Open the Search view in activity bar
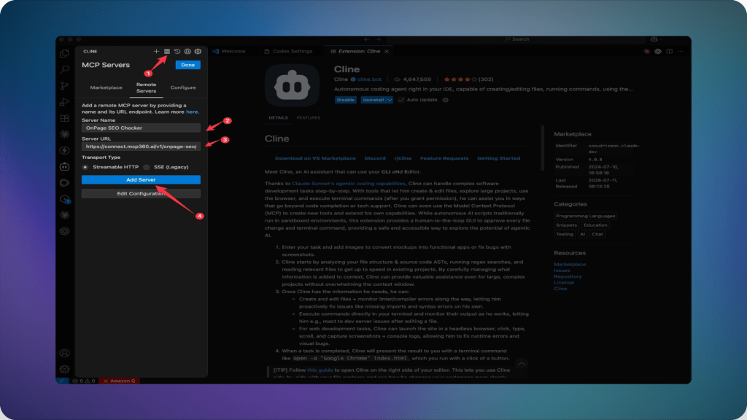Image resolution: width=747 pixels, height=420 pixels. click(x=64, y=69)
